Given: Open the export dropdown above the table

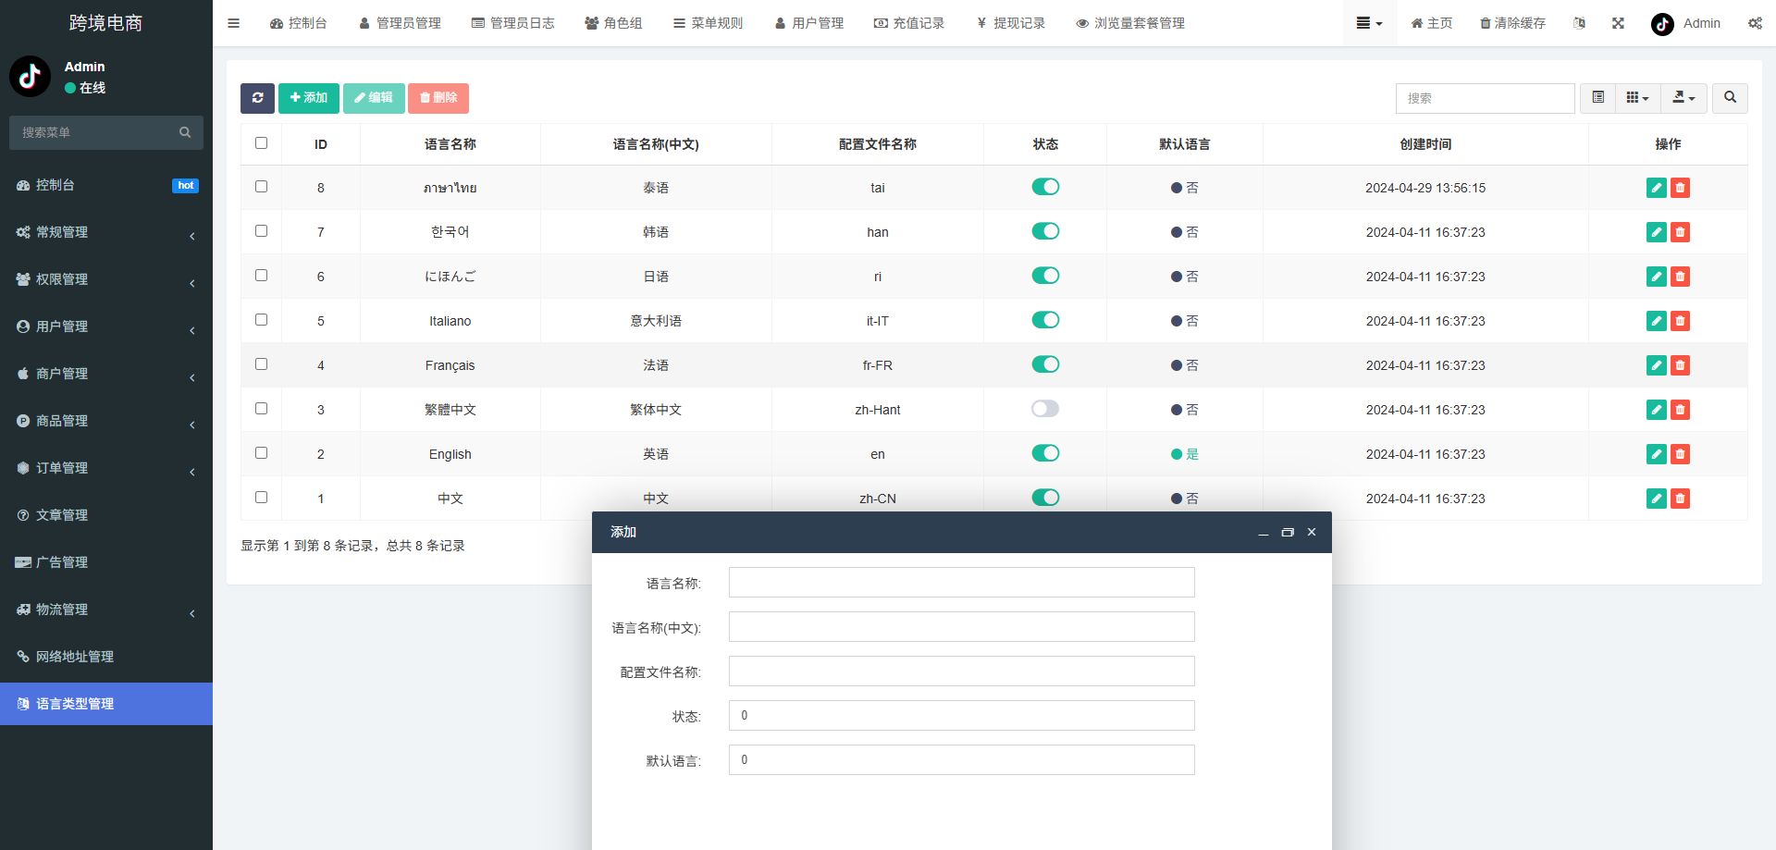Looking at the screenshot, I should click(1683, 98).
